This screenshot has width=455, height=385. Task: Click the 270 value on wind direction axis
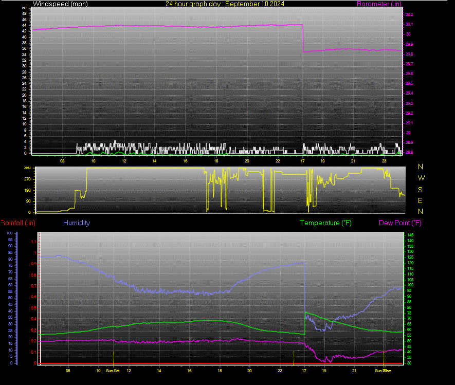[x=27, y=179]
